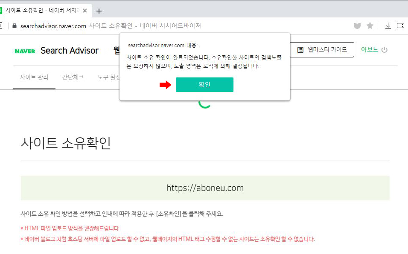The image size is (408, 254).
Task: Click the green 확인 button in dialog
Action: point(204,85)
